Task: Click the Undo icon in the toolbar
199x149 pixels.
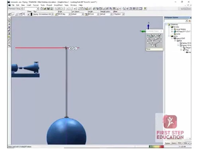Action: (75, 9)
